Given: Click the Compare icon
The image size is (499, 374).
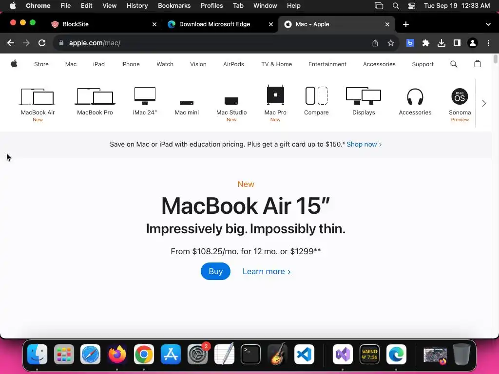Looking at the screenshot, I should (316, 96).
